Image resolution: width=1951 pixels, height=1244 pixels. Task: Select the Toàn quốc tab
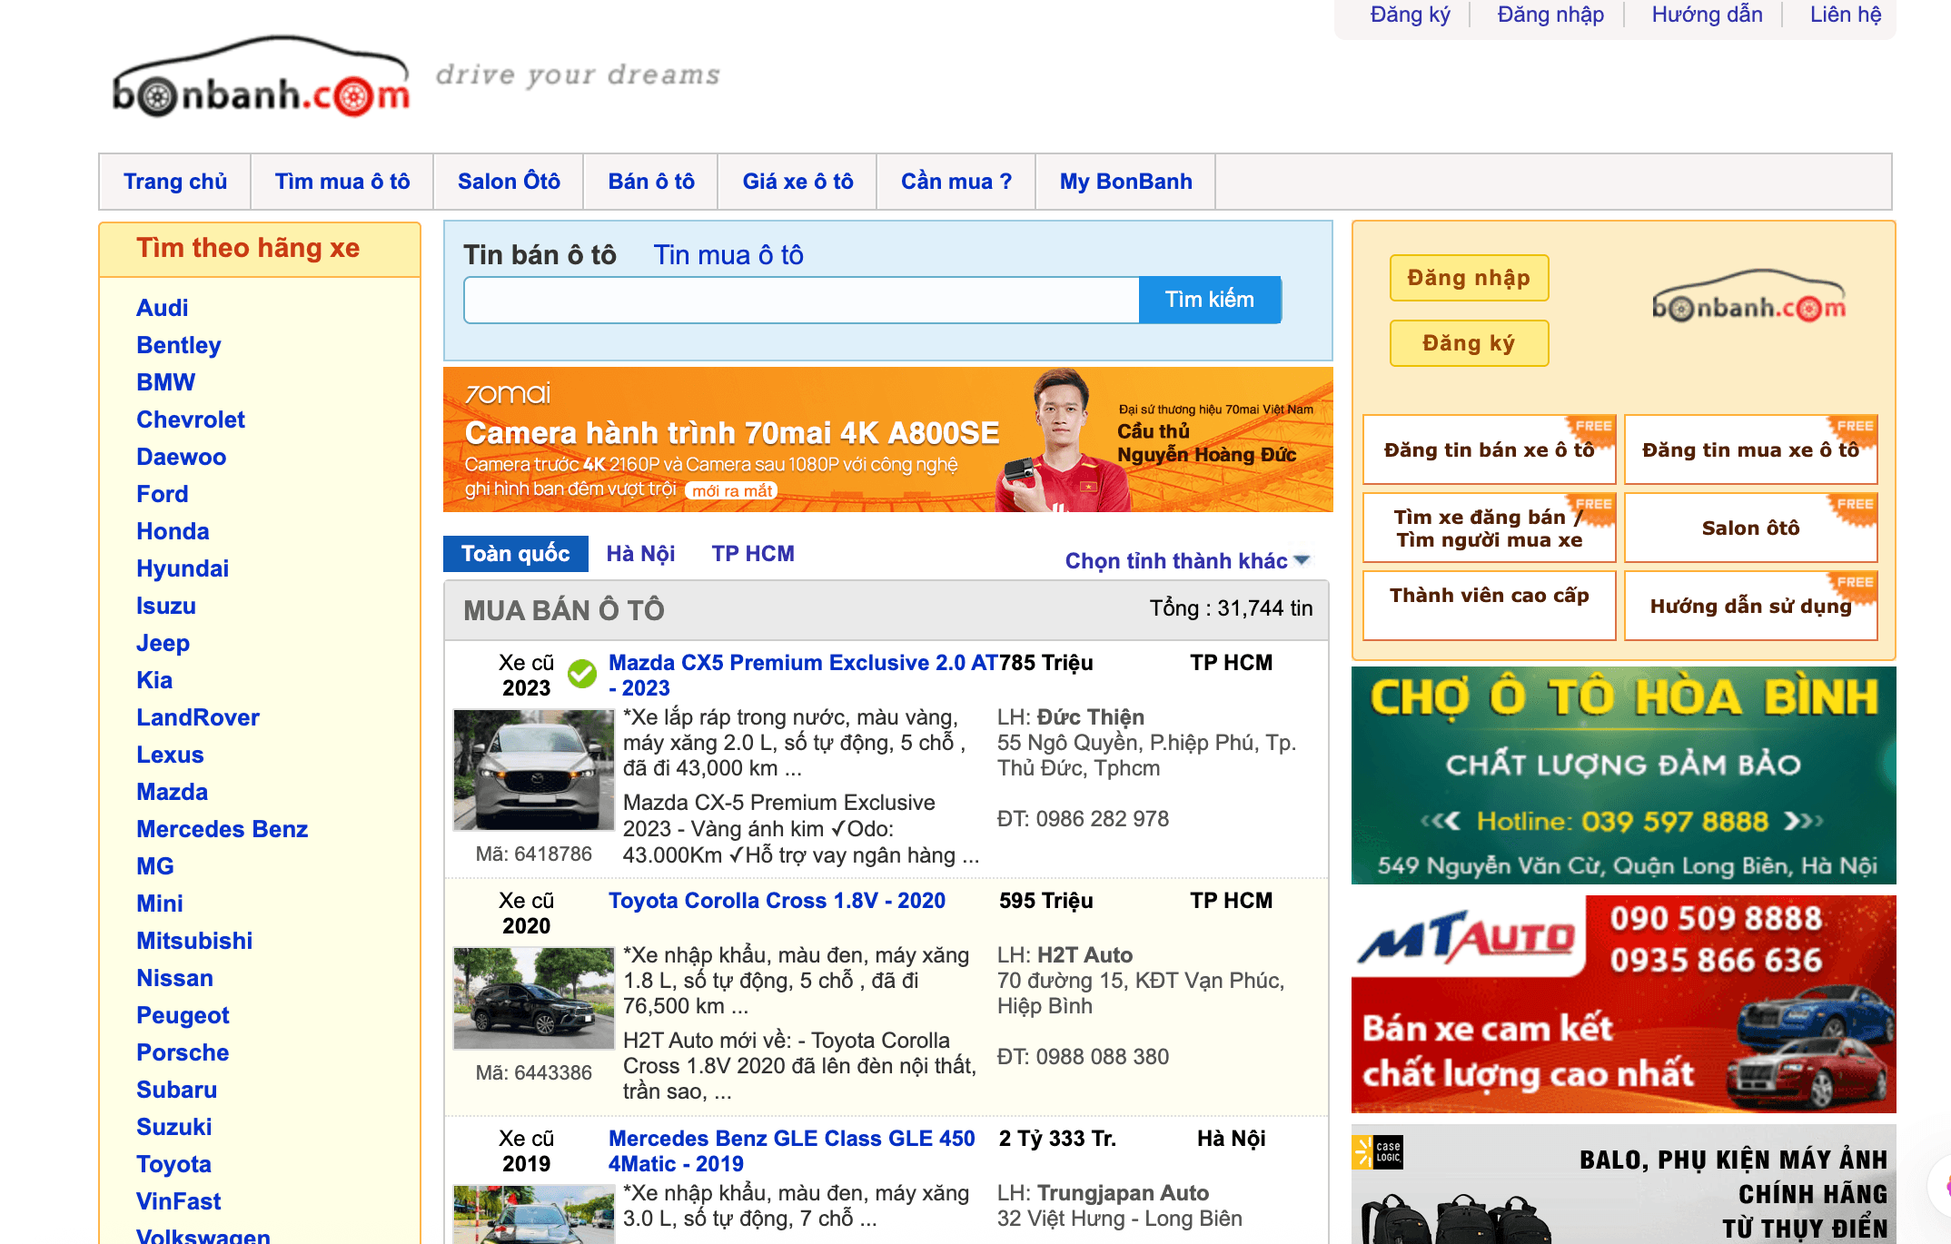point(516,554)
